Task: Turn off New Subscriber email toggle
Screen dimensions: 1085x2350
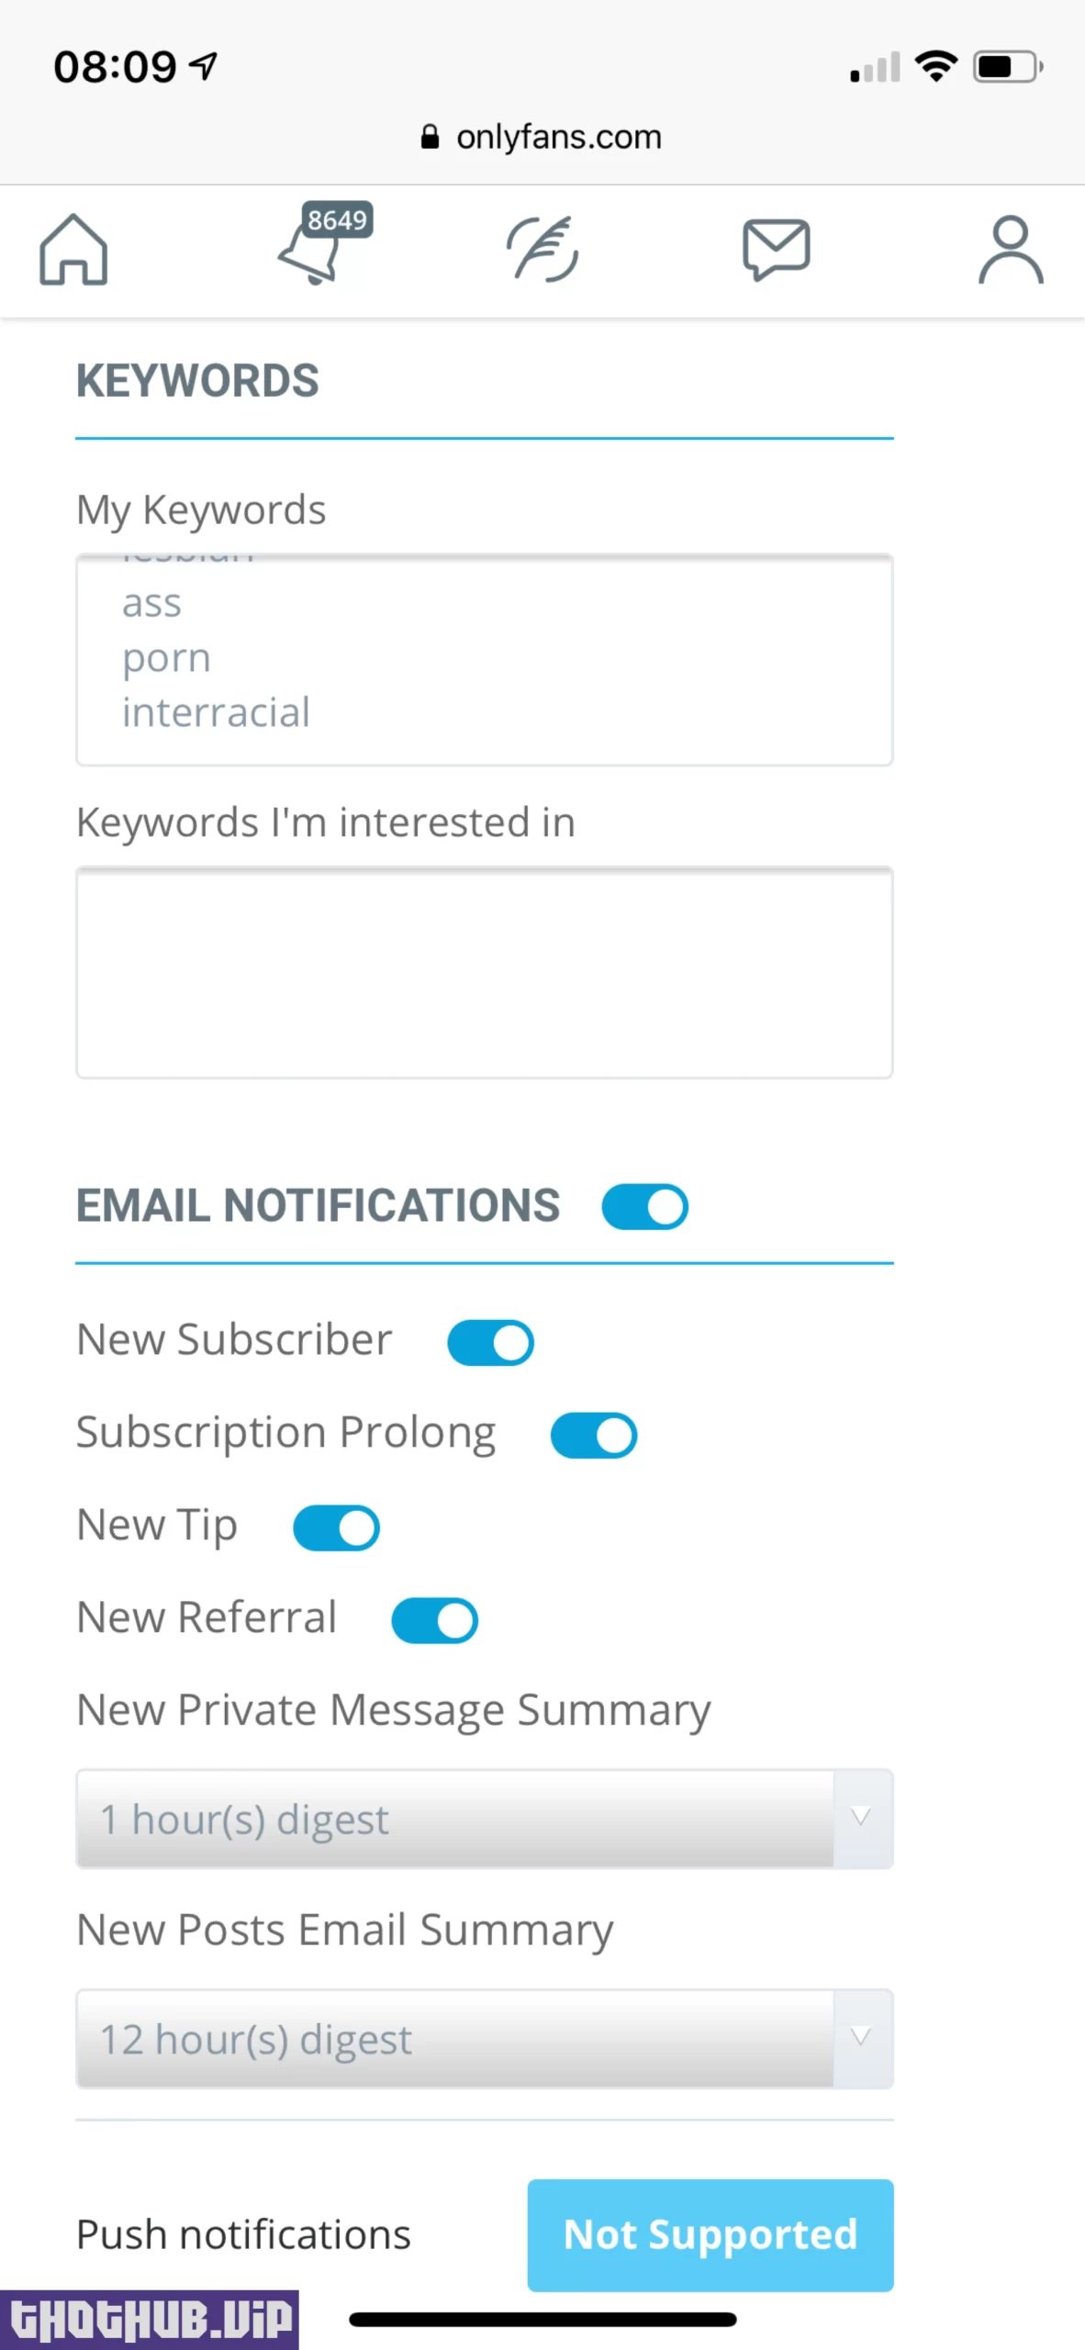Action: point(490,1343)
